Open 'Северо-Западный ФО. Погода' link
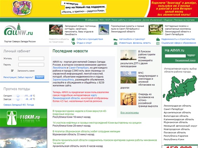The width and height of the screenshot is (198, 148). point(19,105)
